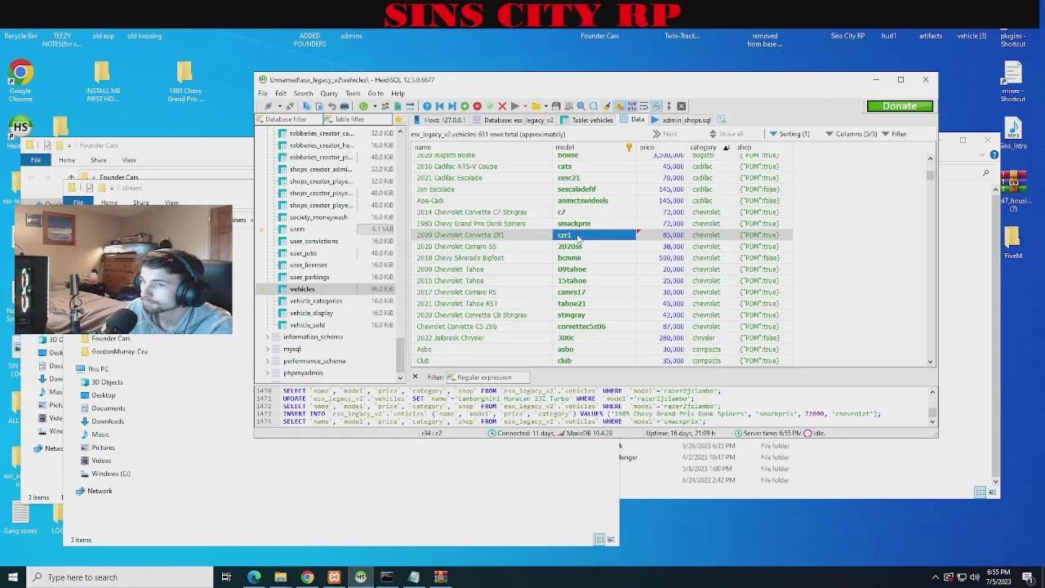
Task: Open the Filter dropdown above data grid
Action: click(x=894, y=134)
